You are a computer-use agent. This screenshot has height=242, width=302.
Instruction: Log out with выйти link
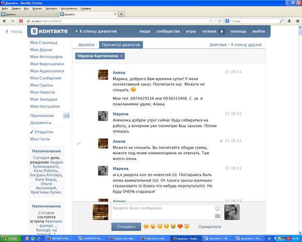click(x=258, y=31)
